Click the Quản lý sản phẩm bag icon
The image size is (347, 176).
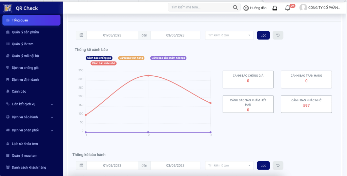pyautogui.click(x=8, y=32)
